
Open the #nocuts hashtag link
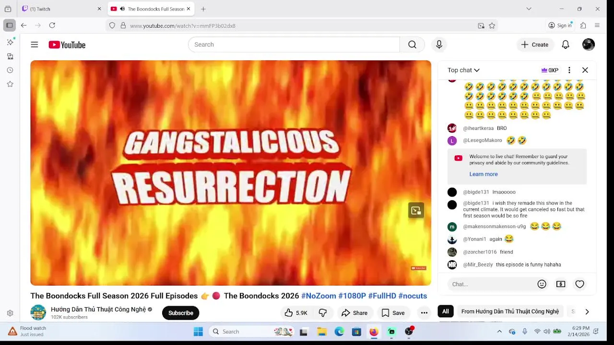click(x=413, y=296)
